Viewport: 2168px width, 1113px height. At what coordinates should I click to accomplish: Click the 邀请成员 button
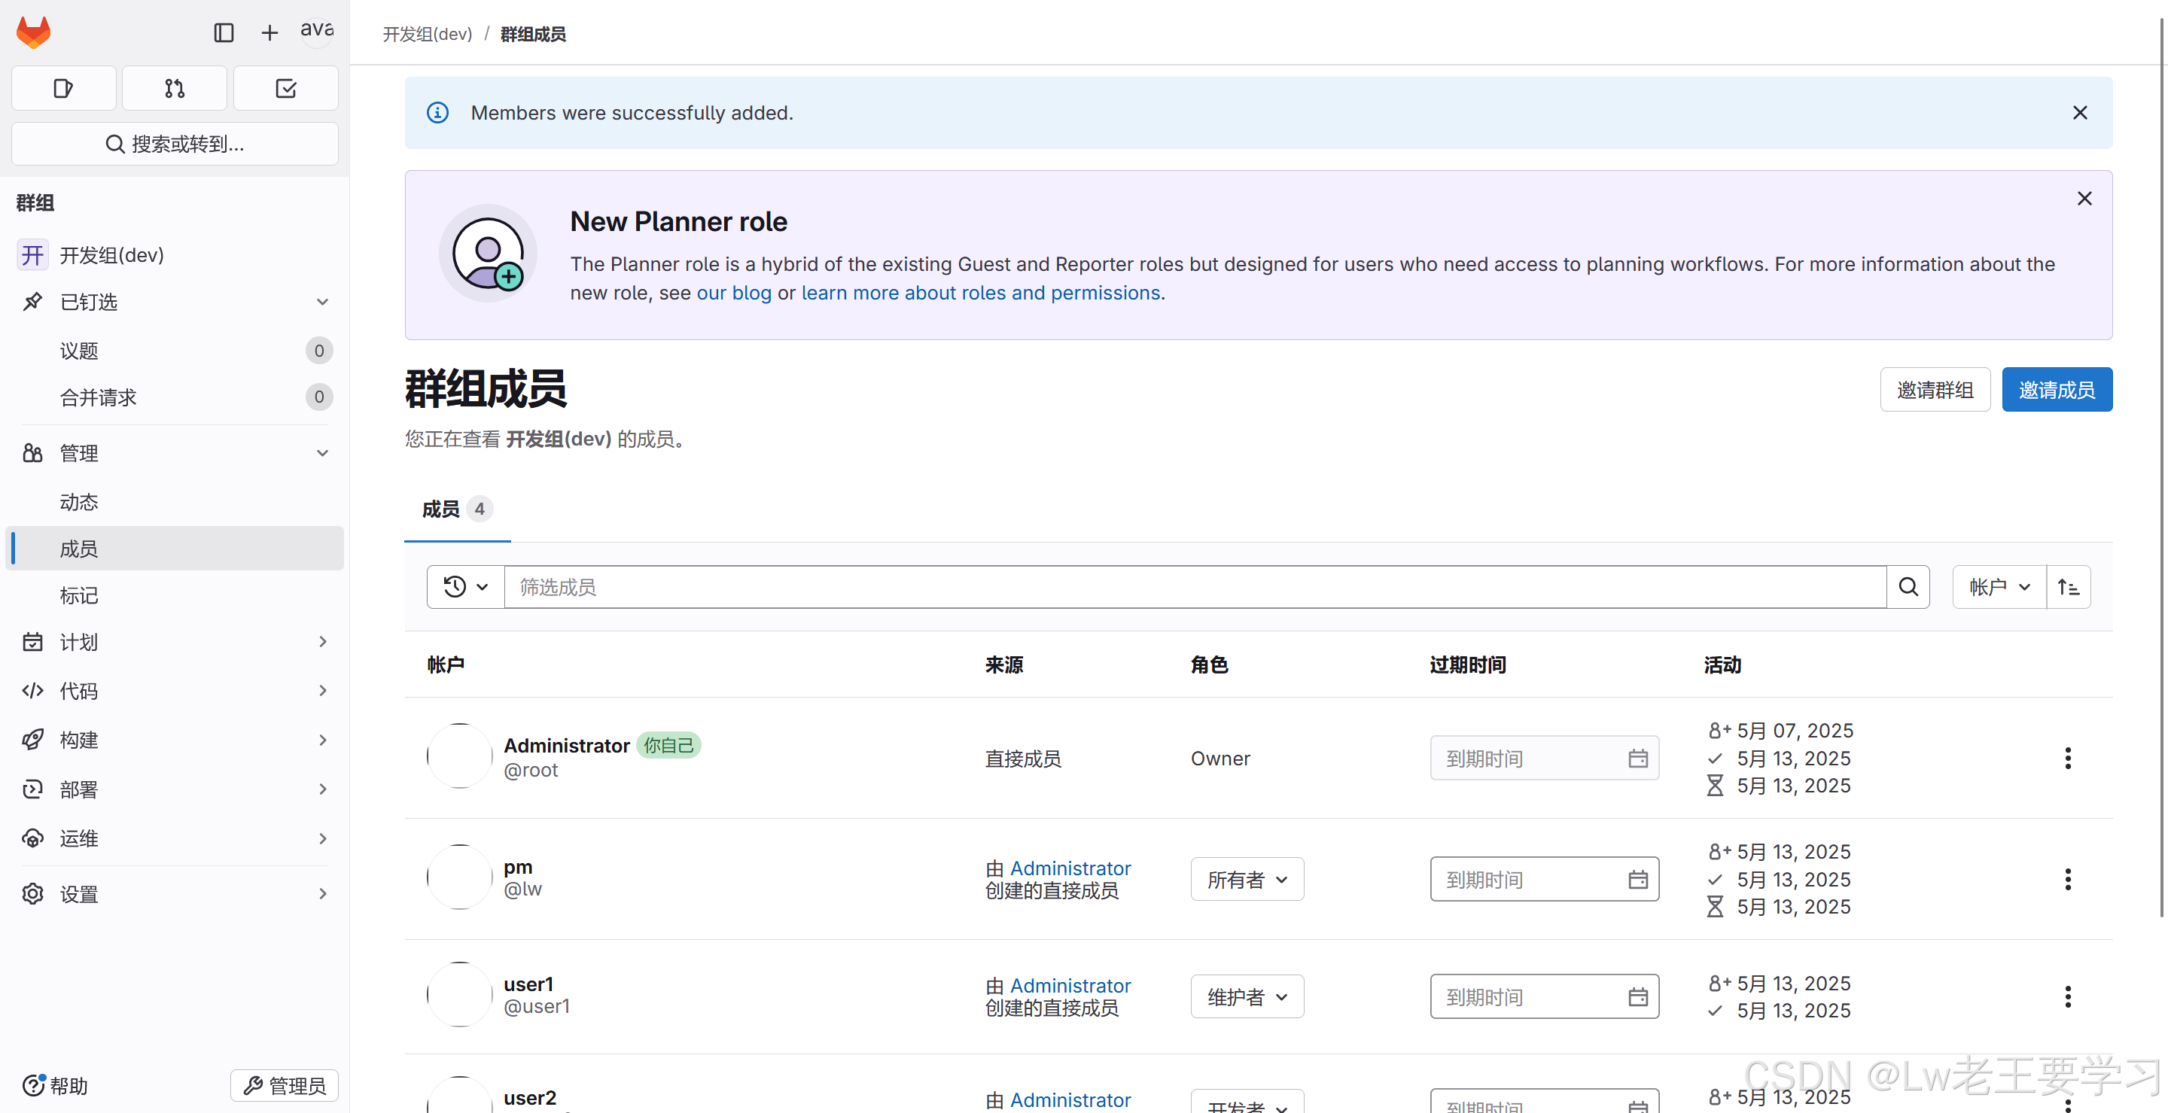2056,390
